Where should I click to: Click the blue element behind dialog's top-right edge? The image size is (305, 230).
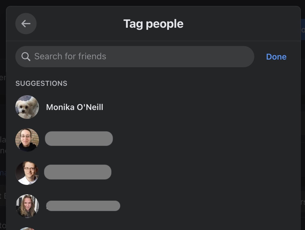click(x=303, y=29)
